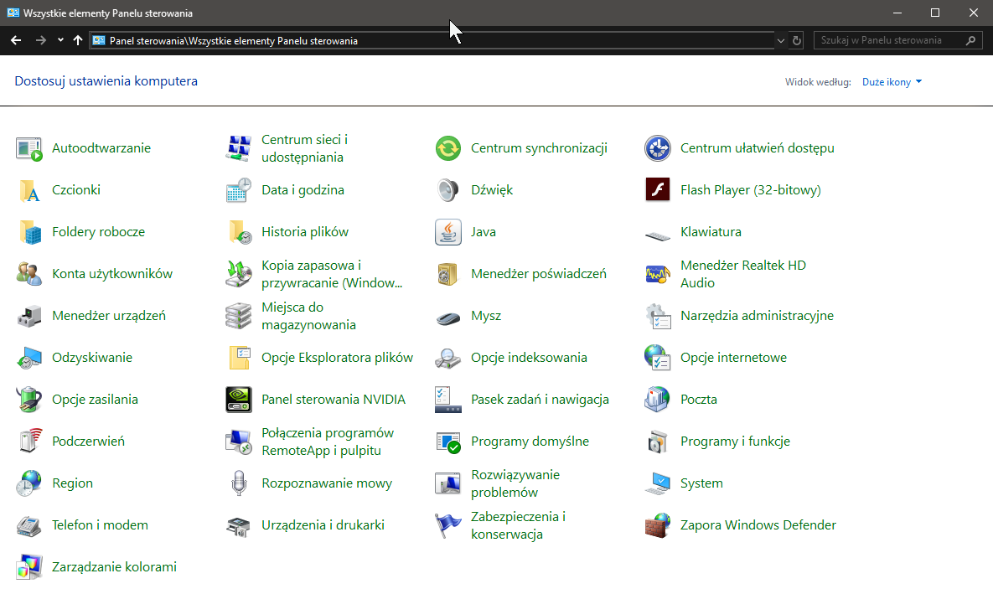Click the Back navigation arrow

(x=16, y=40)
